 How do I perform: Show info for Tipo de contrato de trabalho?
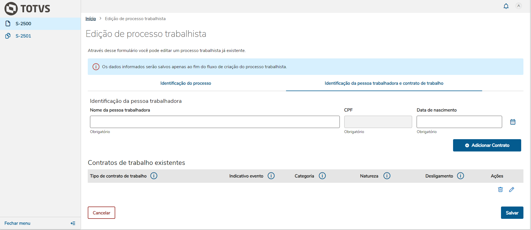click(154, 176)
